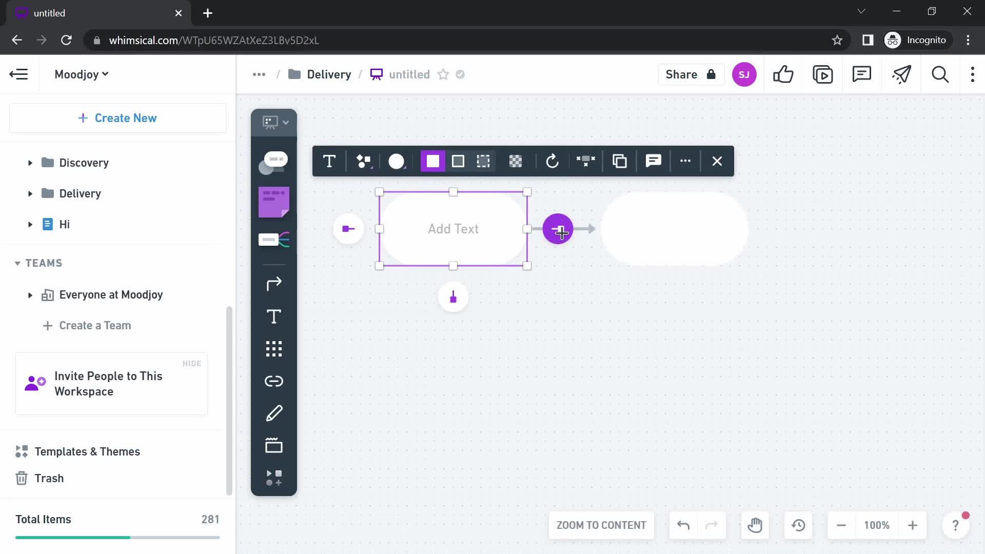Select dashed border style

[483, 161]
